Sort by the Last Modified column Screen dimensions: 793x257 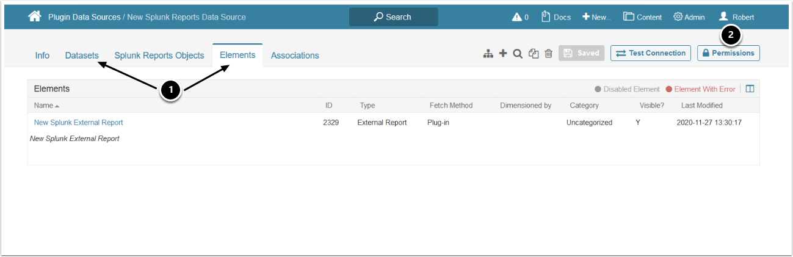[x=702, y=106]
